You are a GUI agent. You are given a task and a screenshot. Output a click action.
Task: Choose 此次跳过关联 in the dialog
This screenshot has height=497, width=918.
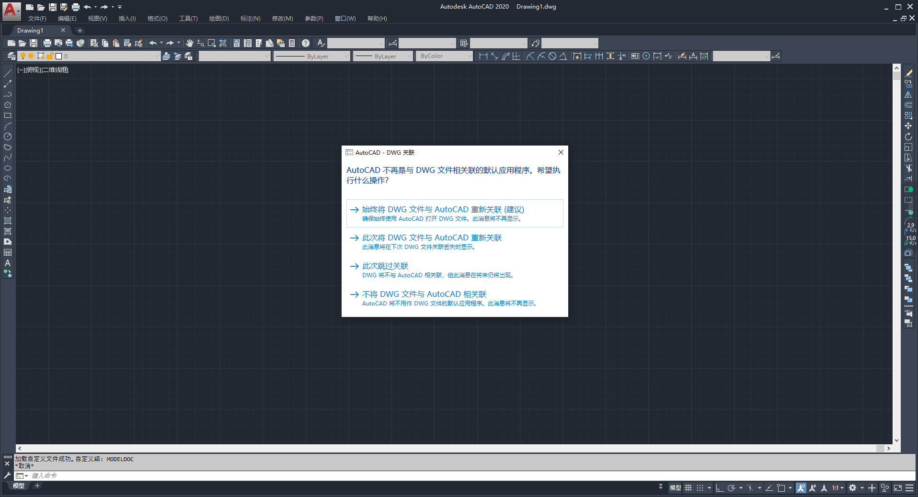pyautogui.click(x=385, y=266)
